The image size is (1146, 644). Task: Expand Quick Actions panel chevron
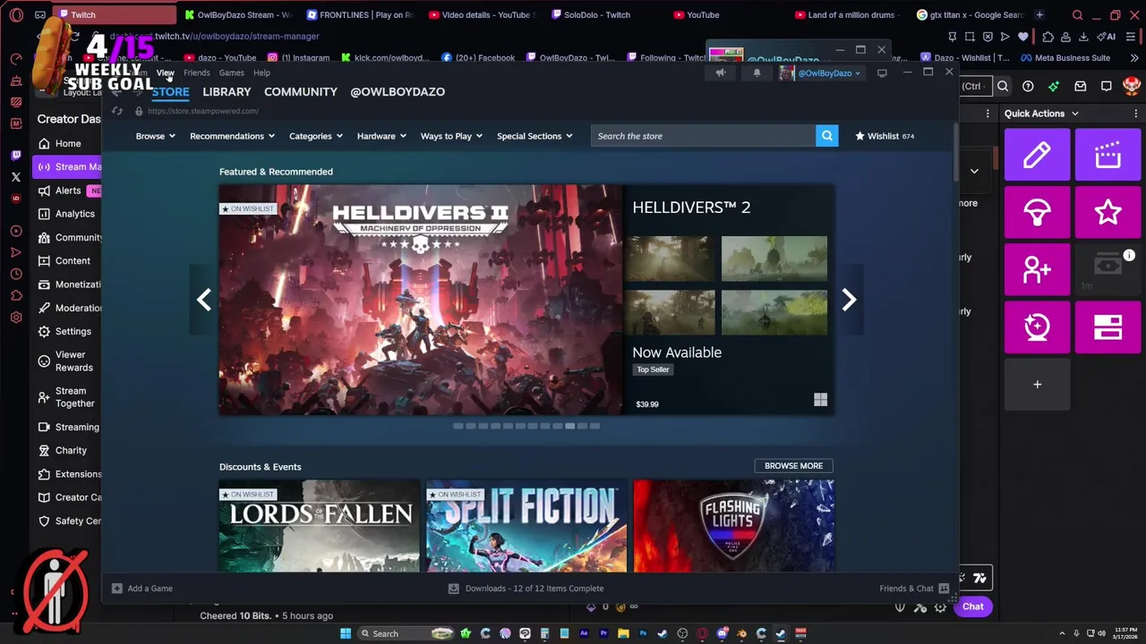coord(1074,114)
